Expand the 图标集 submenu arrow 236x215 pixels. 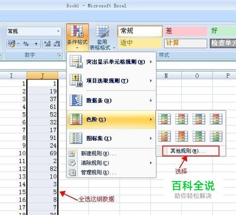pyautogui.click(x=151, y=139)
